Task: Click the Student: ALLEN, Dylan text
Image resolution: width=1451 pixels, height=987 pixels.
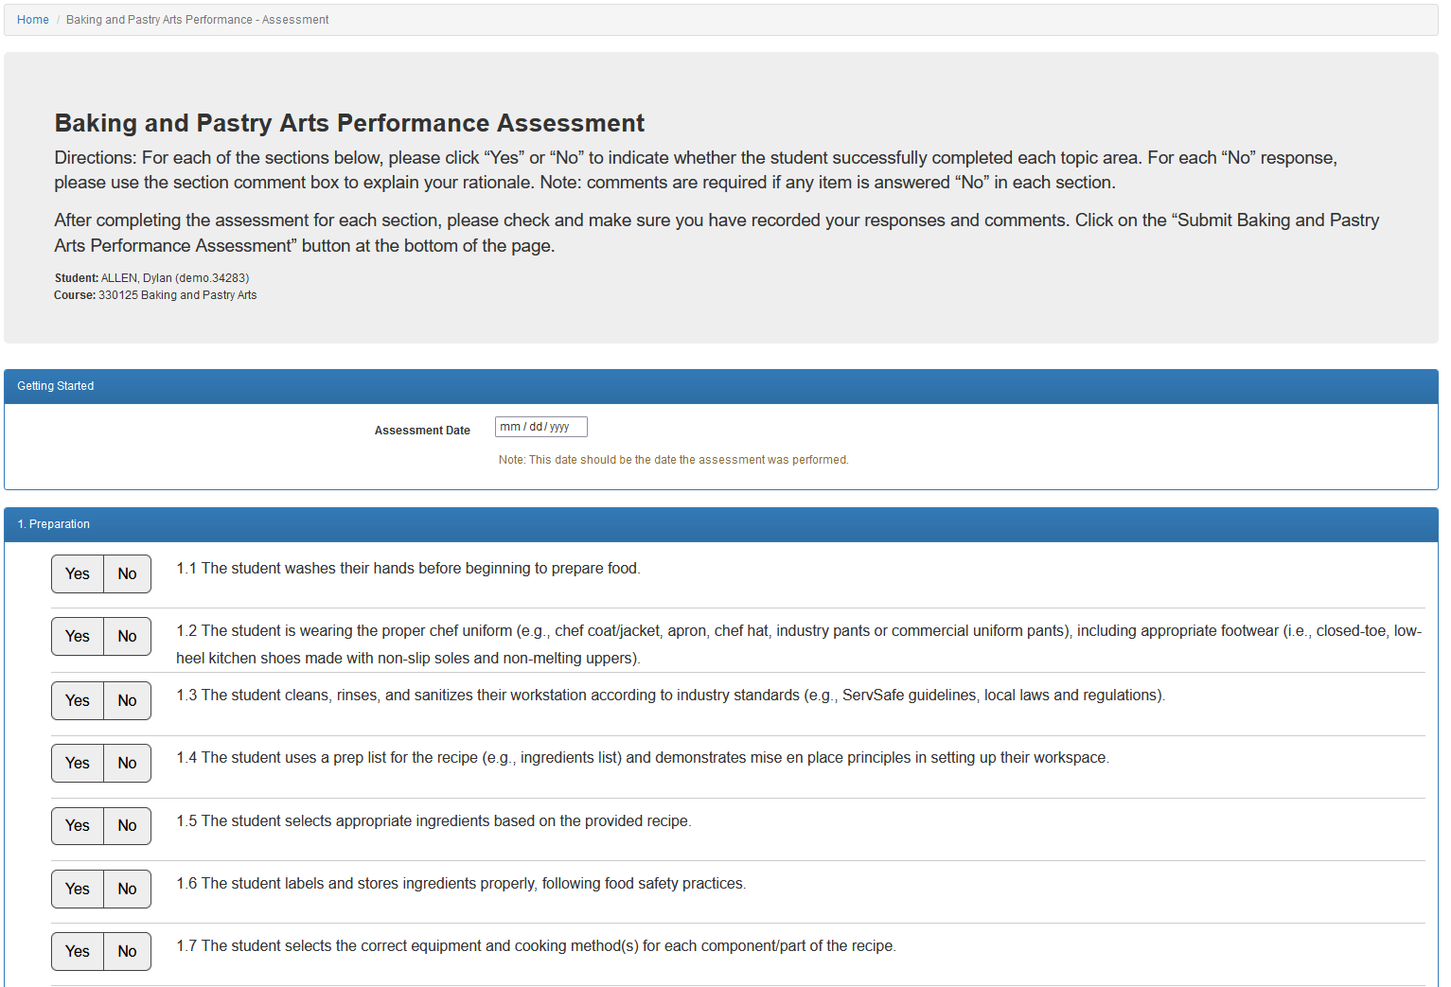Action: click(x=151, y=278)
